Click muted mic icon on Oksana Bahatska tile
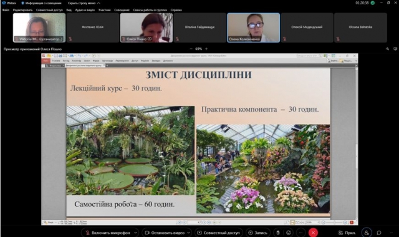 click(338, 39)
